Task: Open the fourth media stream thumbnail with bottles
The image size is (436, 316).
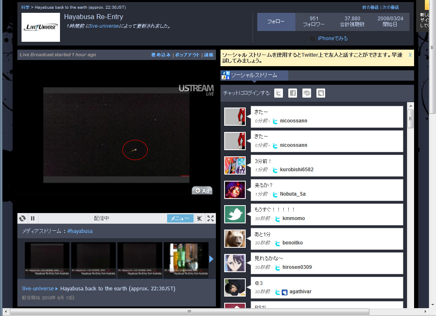Action: pyautogui.click(x=186, y=260)
